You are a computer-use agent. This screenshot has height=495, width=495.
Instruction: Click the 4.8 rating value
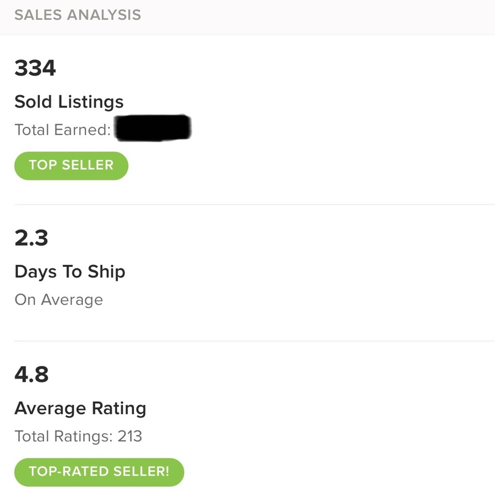[31, 375]
